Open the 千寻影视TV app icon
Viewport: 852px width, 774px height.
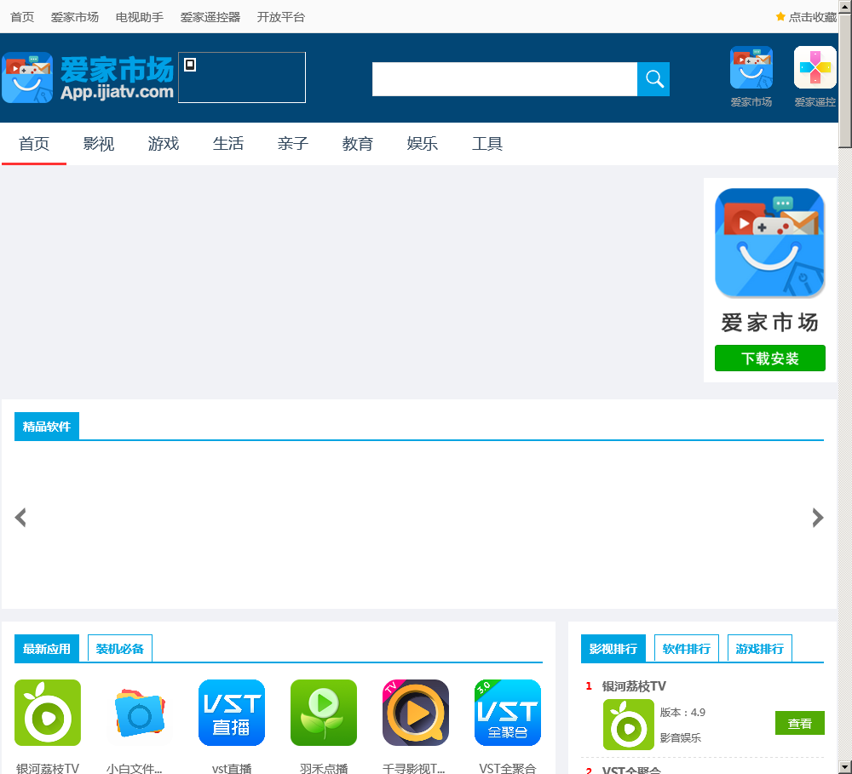(x=416, y=713)
